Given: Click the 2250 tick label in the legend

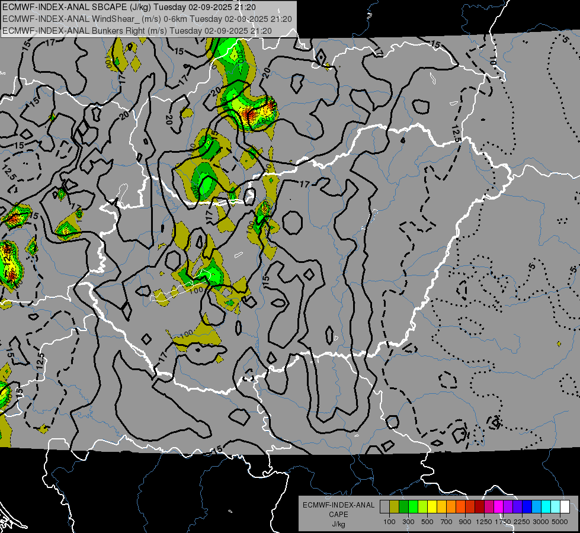Looking at the screenshot, I should (x=521, y=522).
